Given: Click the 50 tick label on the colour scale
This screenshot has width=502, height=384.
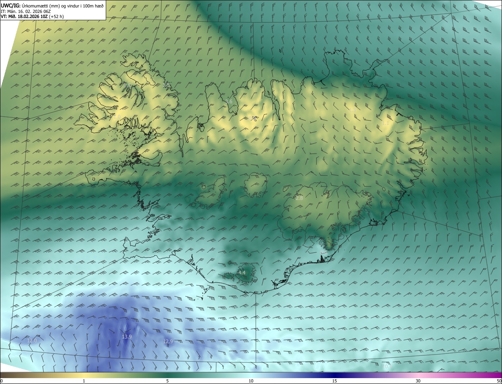Looking at the screenshot, I should [x=499, y=381].
